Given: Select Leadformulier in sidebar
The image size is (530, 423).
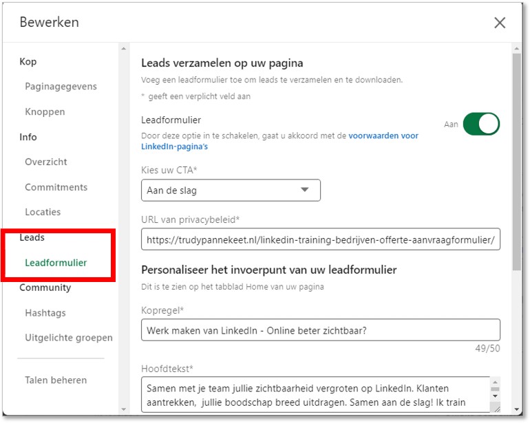Looking at the screenshot, I should 56,263.
